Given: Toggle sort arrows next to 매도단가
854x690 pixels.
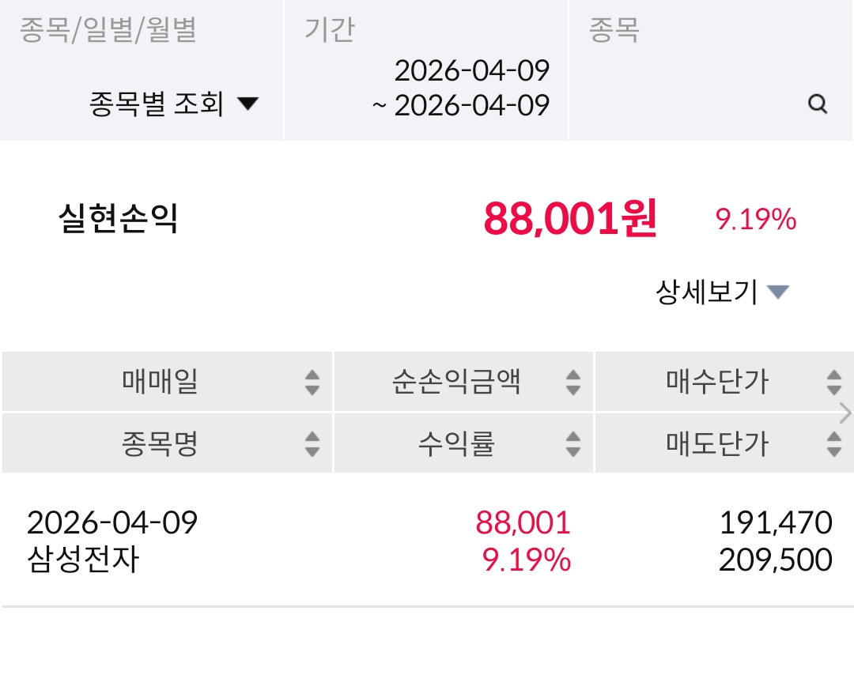Looking at the screenshot, I should pyautogui.click(x=833, y=444).
